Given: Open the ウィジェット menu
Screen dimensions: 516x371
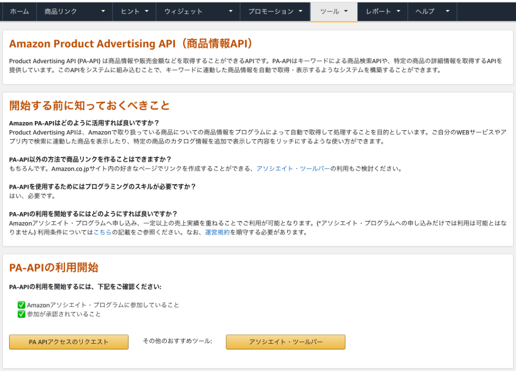Looking at the screenshot, I should (x=198, y=12).
